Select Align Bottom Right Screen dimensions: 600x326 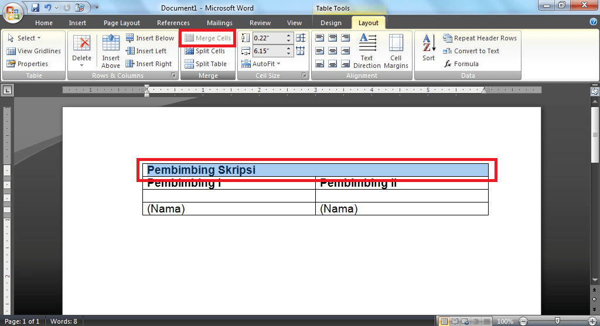coord(346,64)
